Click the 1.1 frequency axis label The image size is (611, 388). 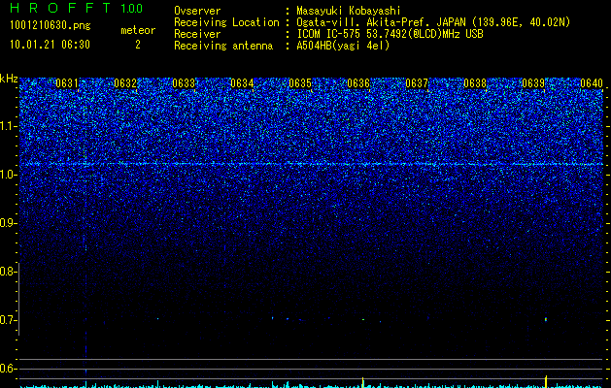[x=8, y=126]
